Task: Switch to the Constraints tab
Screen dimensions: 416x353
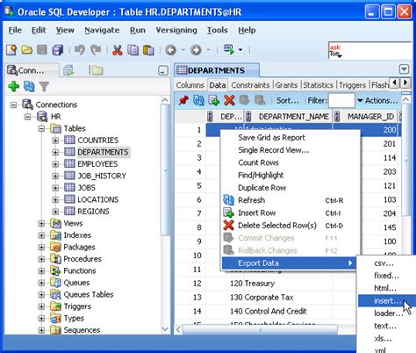Action: (x=250, y=85)
